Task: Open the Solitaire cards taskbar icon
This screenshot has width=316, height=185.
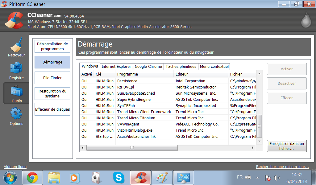Action: [96, 178]
